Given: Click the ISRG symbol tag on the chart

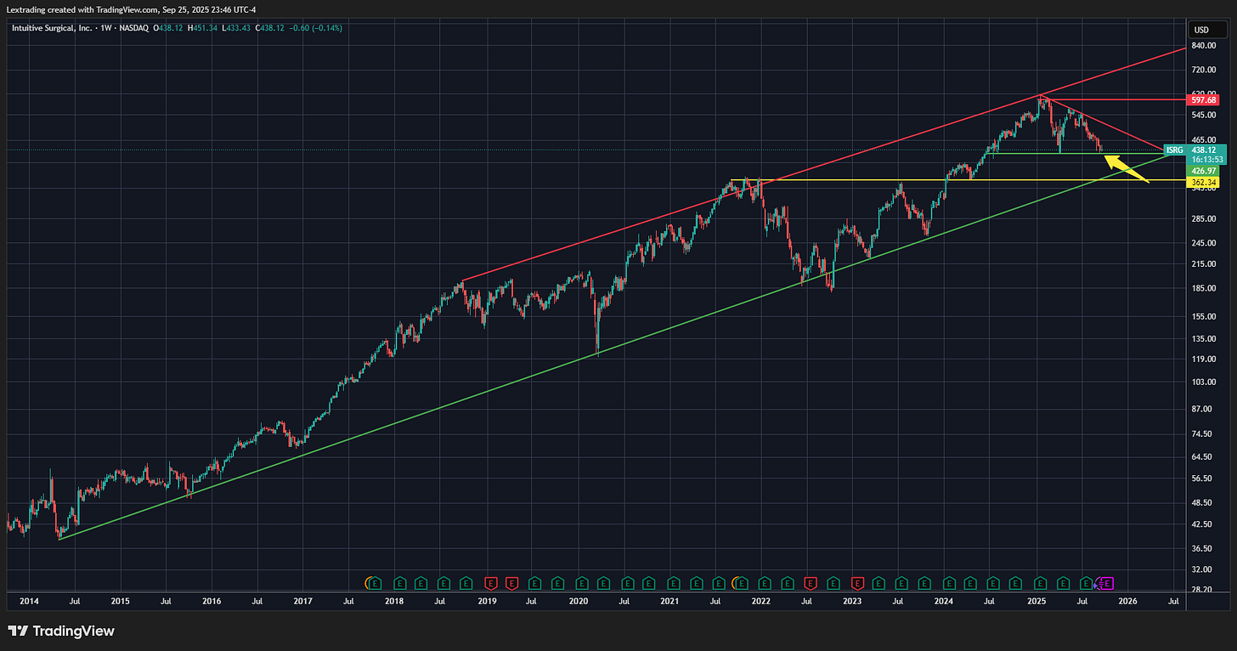Looking at the screenshot, I should tap(1174, 150).
